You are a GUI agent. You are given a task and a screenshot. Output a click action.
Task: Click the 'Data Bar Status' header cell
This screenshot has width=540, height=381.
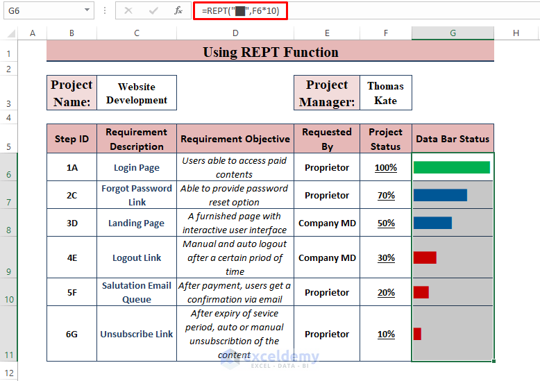click(x=453, y=139)
